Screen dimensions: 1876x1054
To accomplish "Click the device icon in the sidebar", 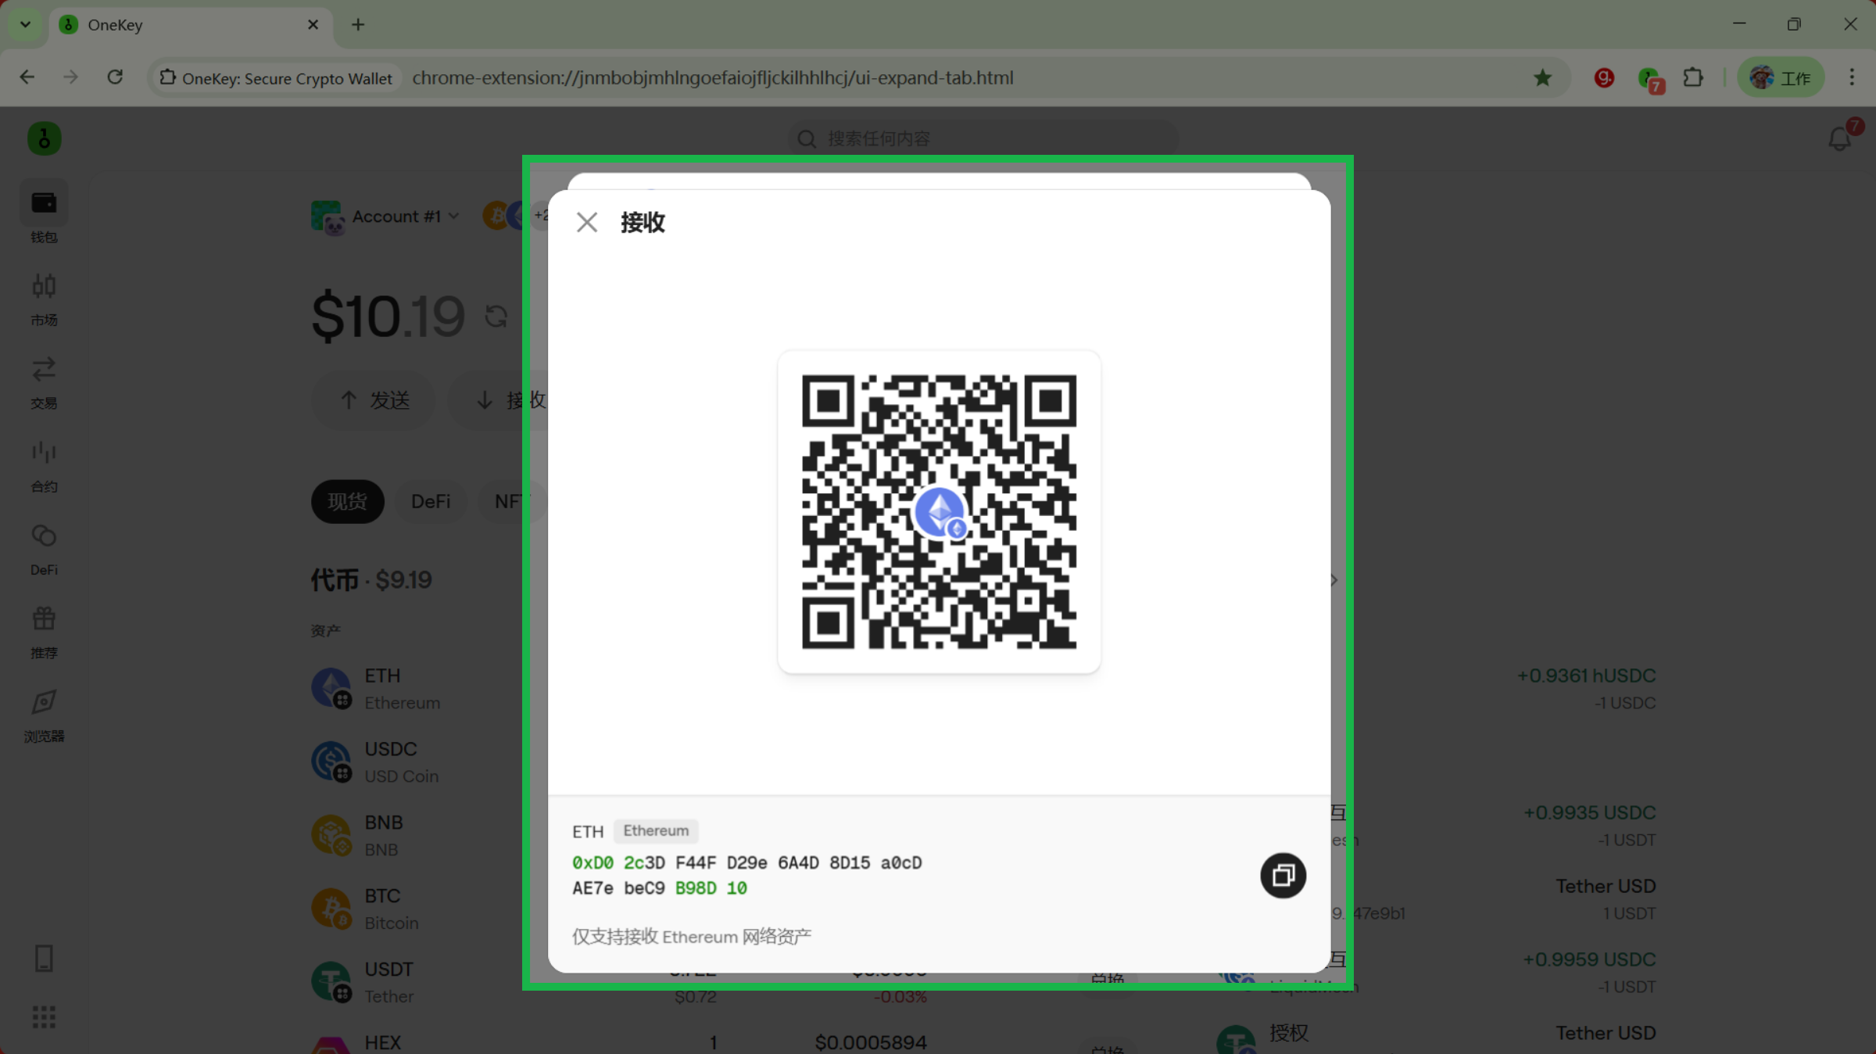I will click(x=45, y=959).
